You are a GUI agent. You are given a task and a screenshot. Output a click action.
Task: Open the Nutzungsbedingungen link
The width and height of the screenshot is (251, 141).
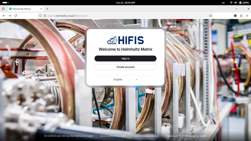pyautogui.click(x=113, y=136)
